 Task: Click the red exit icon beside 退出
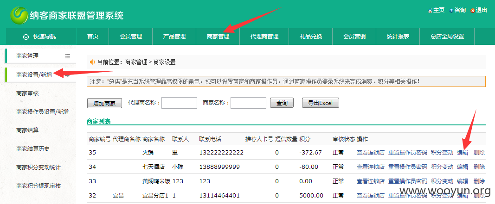click(x=473, y=11)
